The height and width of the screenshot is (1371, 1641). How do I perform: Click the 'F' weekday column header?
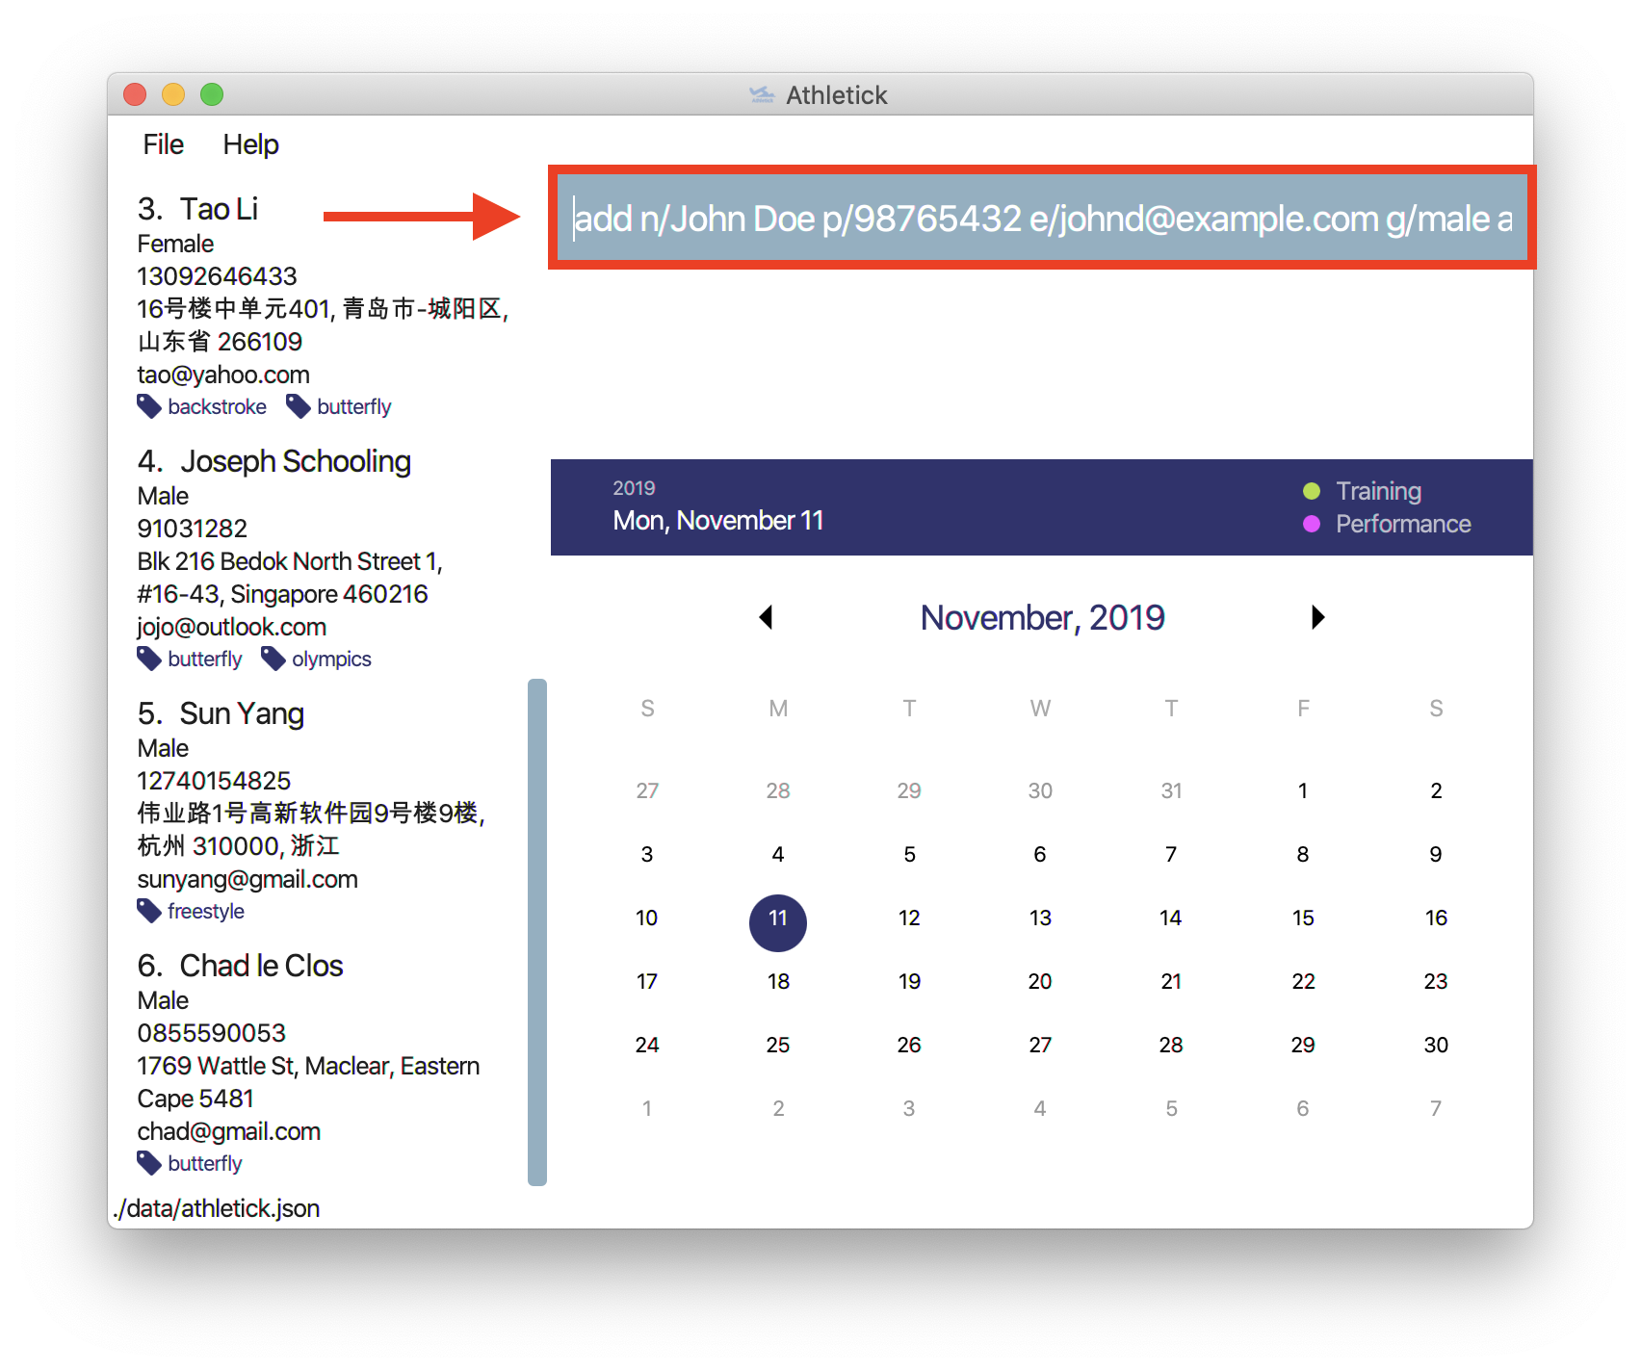pyautogui.click(x=1303, y=709)
